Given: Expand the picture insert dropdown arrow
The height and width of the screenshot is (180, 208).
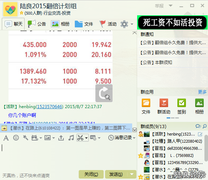Looking at the screenshot, I should (53, 138).
